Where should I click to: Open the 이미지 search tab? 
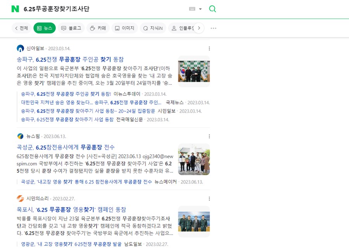pyautogui.click(x=124, y=28)
